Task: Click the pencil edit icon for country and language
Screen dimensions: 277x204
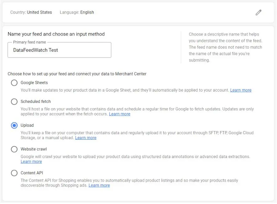Action: pyautogui.click(x=259, y=13)
